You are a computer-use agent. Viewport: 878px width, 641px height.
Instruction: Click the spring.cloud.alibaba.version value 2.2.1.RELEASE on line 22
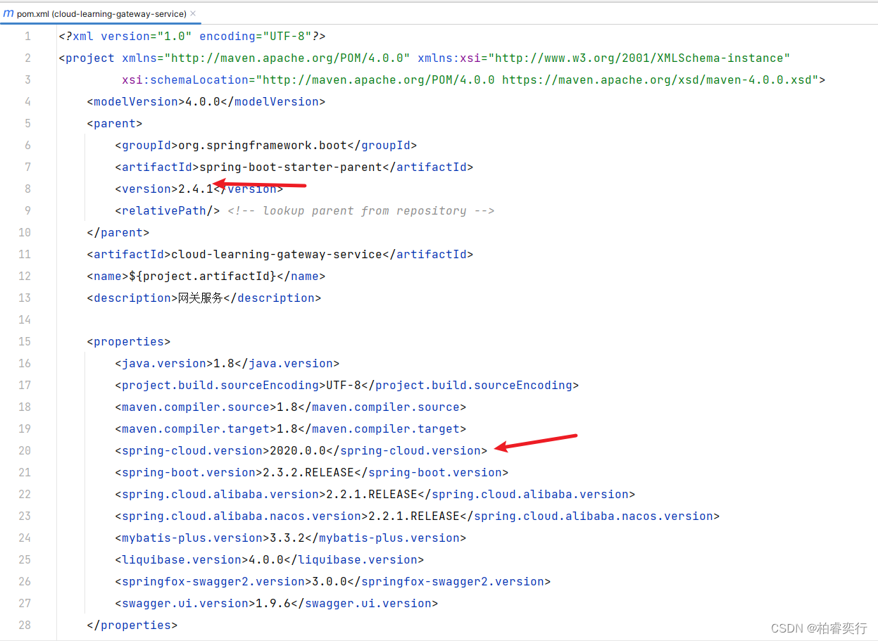pos(372,494)
